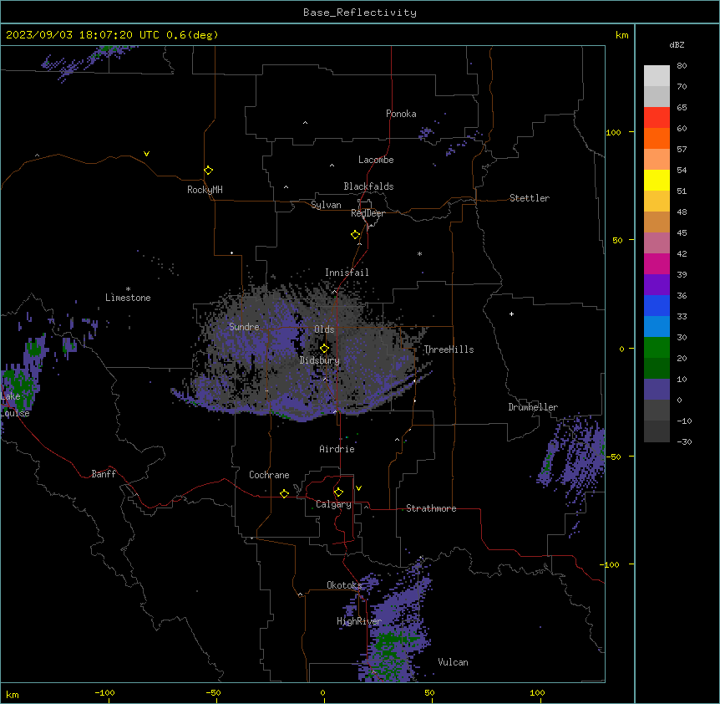Click the yellow V marker northeast of Calgary
This screenshot has width=720, height=704.
click(358, 488)
